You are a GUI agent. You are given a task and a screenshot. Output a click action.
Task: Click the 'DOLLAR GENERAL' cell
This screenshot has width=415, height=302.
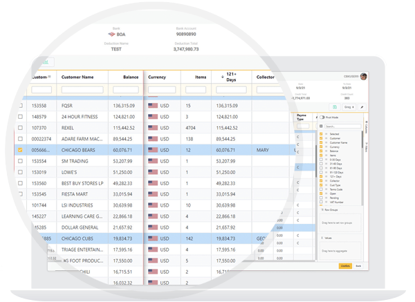point(80,227)
